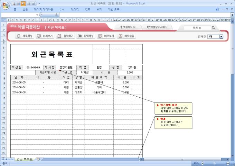Click the 새로작성 refresh button
235x166 pixels.
(x=25, y=36)
